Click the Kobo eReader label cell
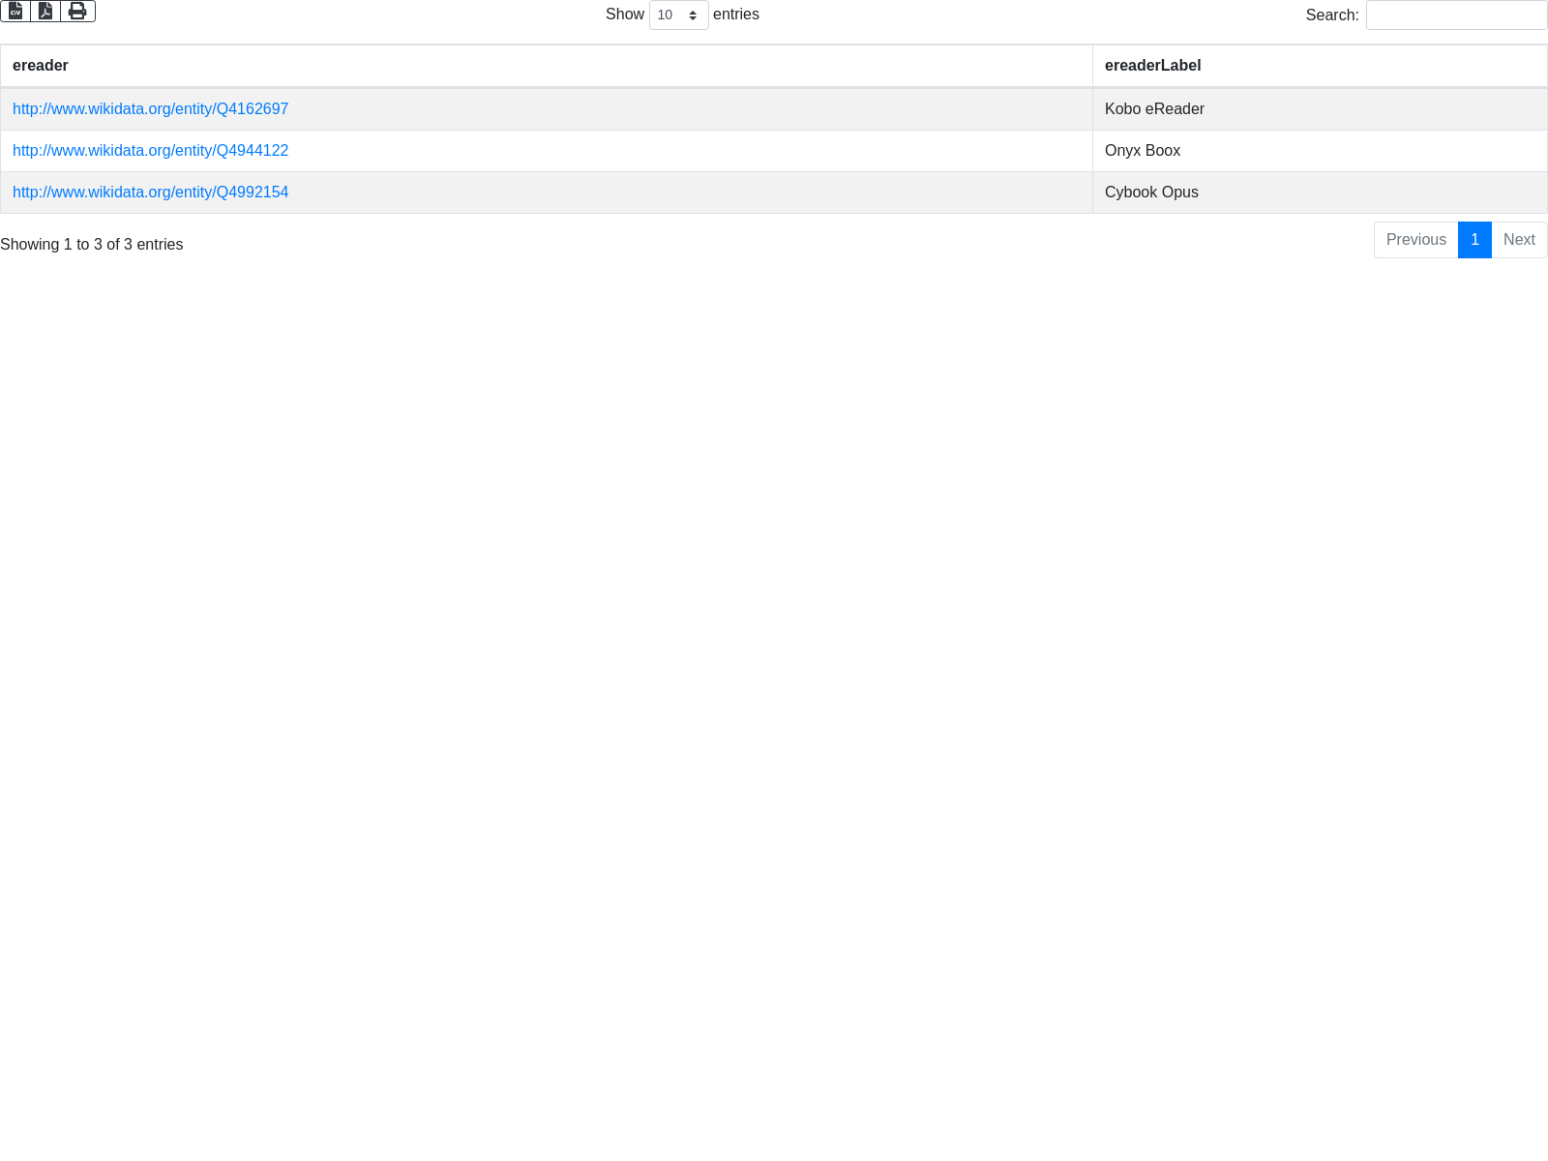Screen dimensions: 1548x1161 pos(1154,109)
